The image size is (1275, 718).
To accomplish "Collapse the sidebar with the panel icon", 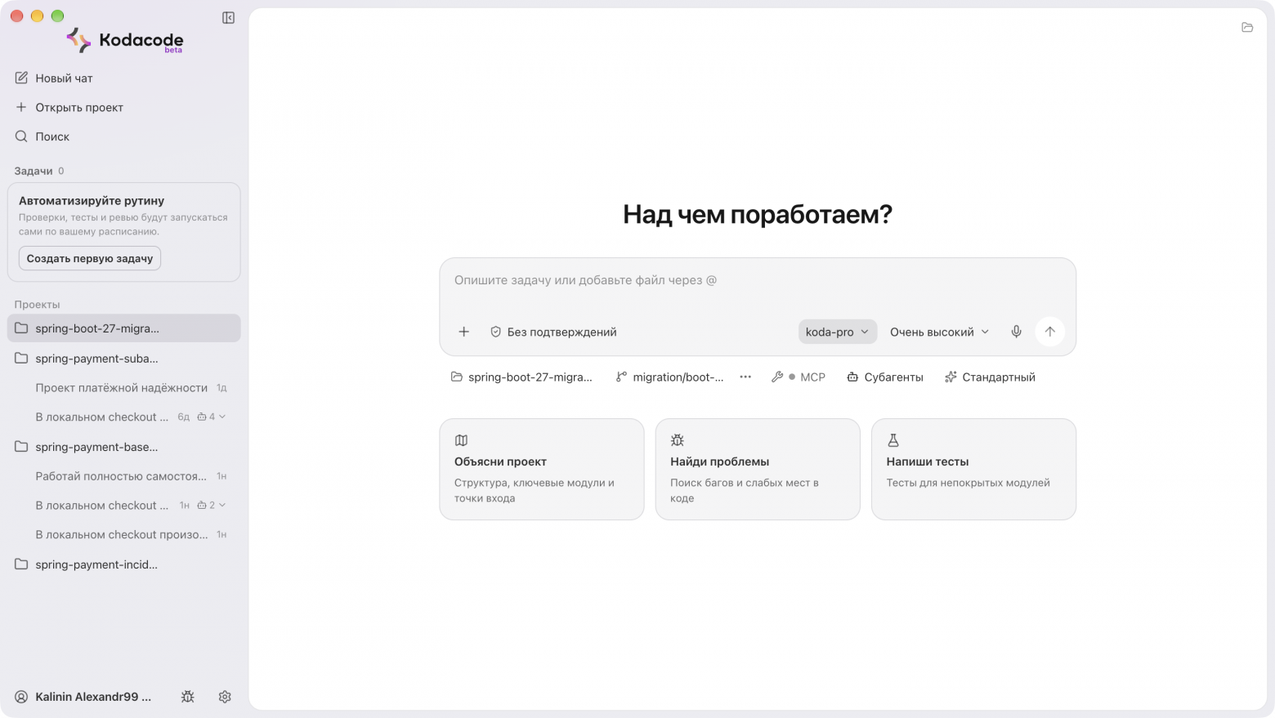I will [228, 18].
